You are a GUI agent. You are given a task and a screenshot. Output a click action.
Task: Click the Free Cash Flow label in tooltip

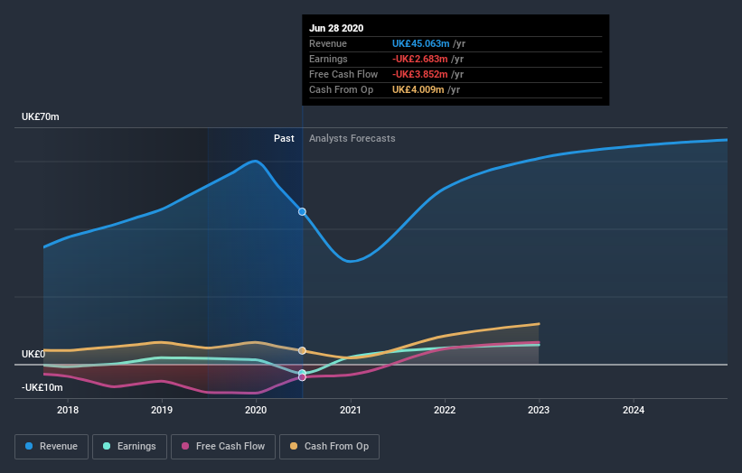coord(343,74)
